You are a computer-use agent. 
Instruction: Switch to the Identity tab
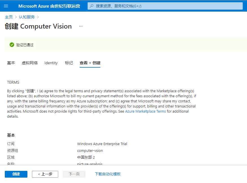point(51,63)
